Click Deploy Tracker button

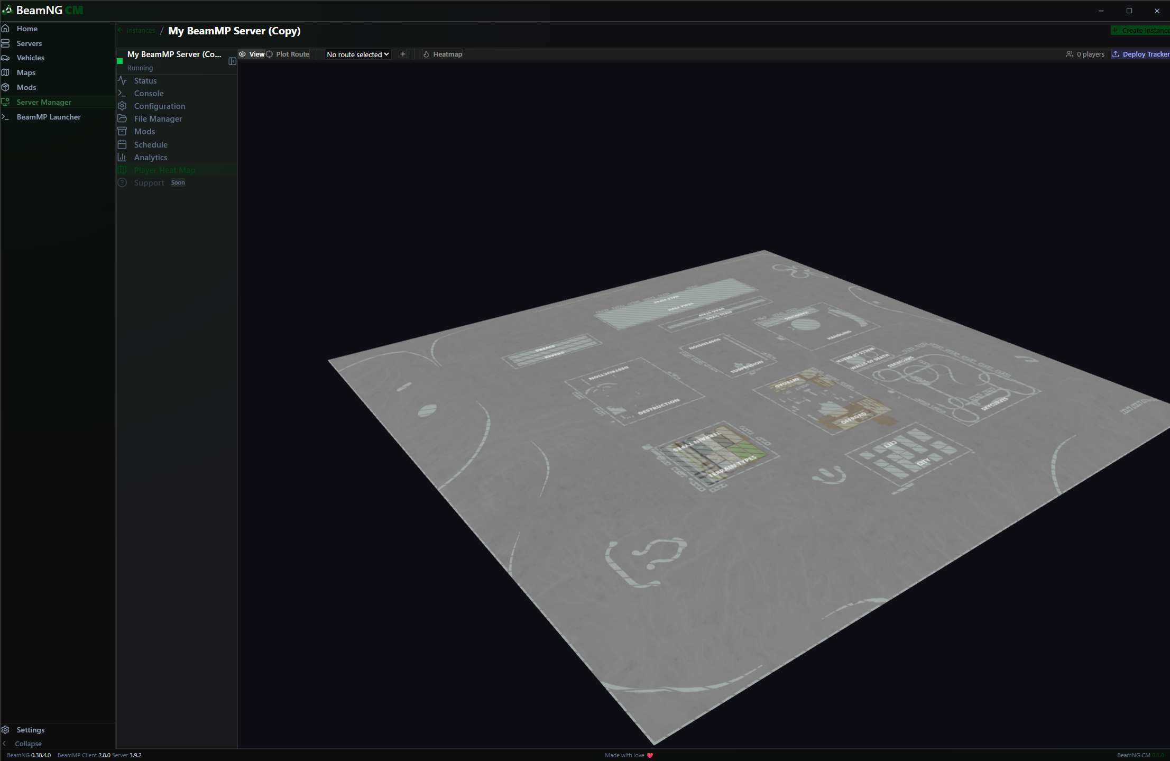(x=1140, y=54)
